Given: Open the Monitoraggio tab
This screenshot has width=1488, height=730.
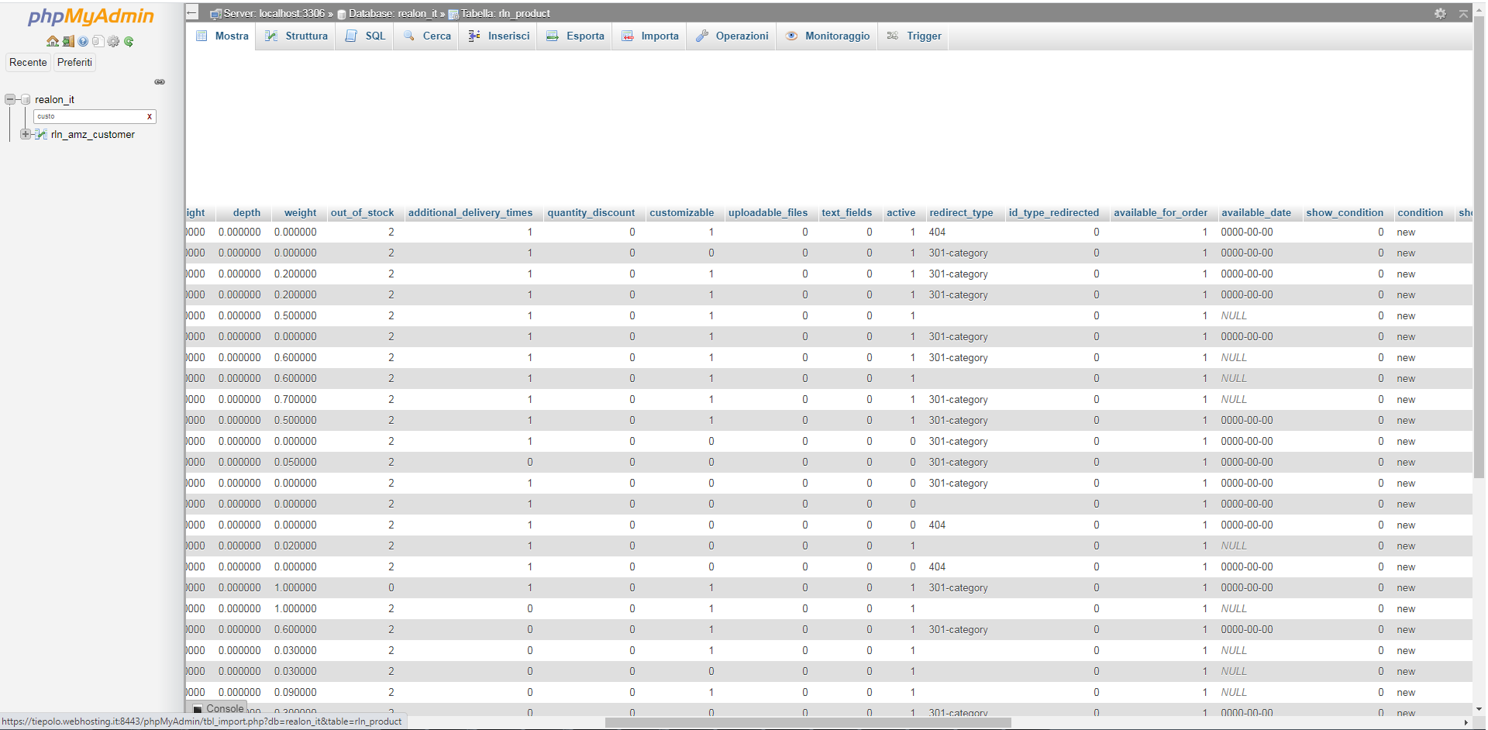Looking at the screenshot, I should point(828,36).
